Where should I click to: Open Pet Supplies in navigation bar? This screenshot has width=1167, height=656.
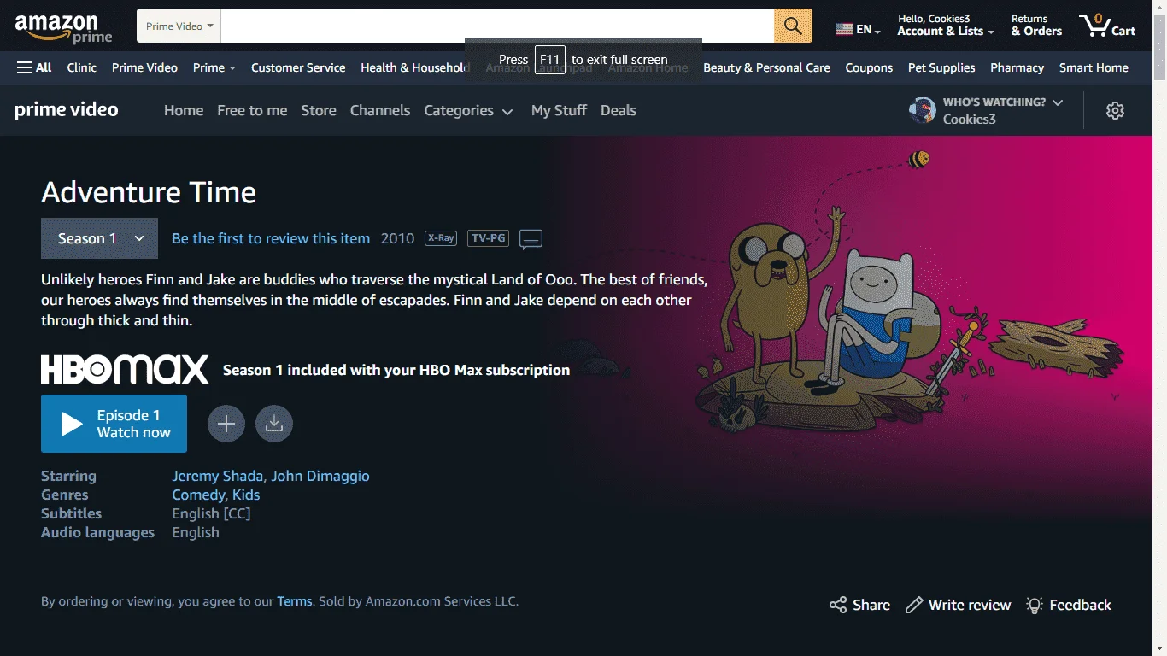[x=941, y=67]
